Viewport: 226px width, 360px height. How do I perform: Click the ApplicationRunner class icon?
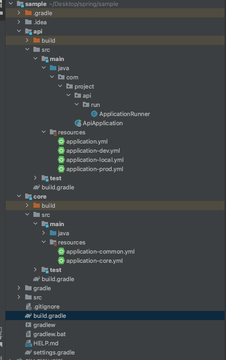[94, 114]
